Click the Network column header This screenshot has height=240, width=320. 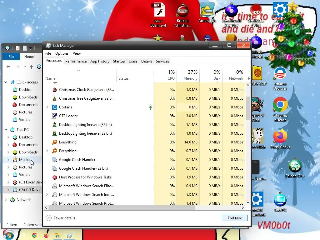pos(234,75)
